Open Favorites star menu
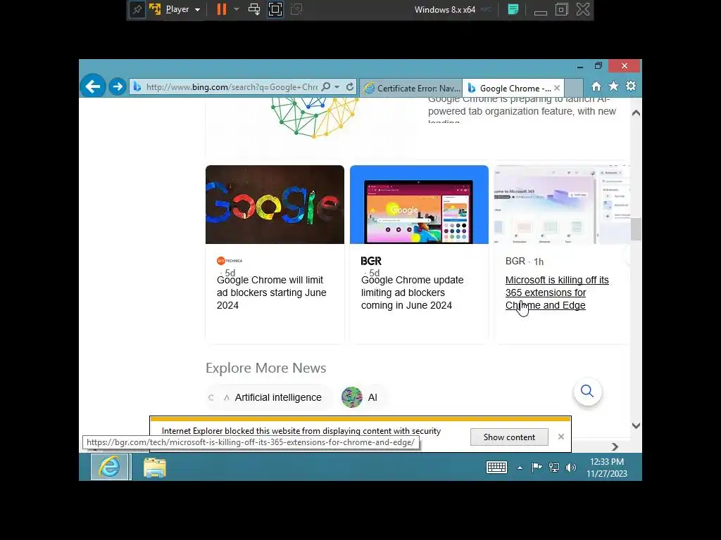 pos(613,86)
